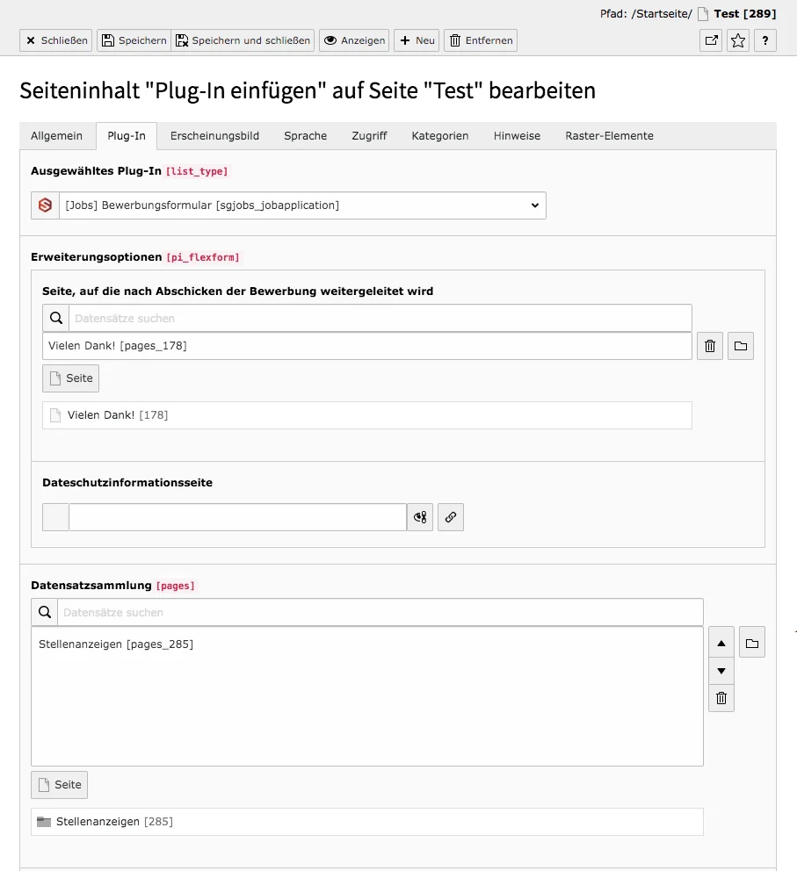Image resolution: width=797 pixels, height=871 pixels.
Task: Add Test page to bookmarks via star icon
Action: coord(737,40)
